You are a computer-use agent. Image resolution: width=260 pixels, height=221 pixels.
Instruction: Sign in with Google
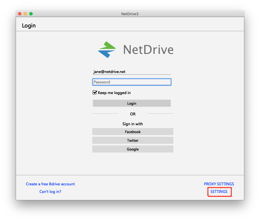(133, 149)
